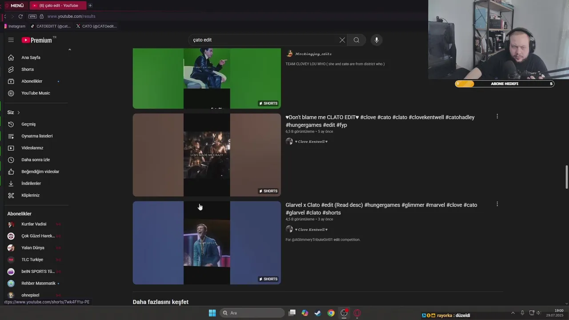Viewport: 569px width, 320px height.
Task: Open Opera browser from taskbar
Action: (x=357, y=313)
